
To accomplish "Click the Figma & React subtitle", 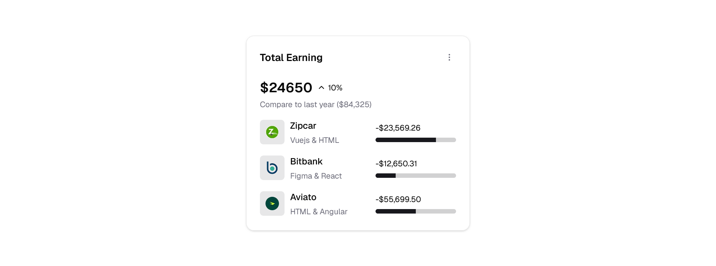I will [x=316, y=176].
